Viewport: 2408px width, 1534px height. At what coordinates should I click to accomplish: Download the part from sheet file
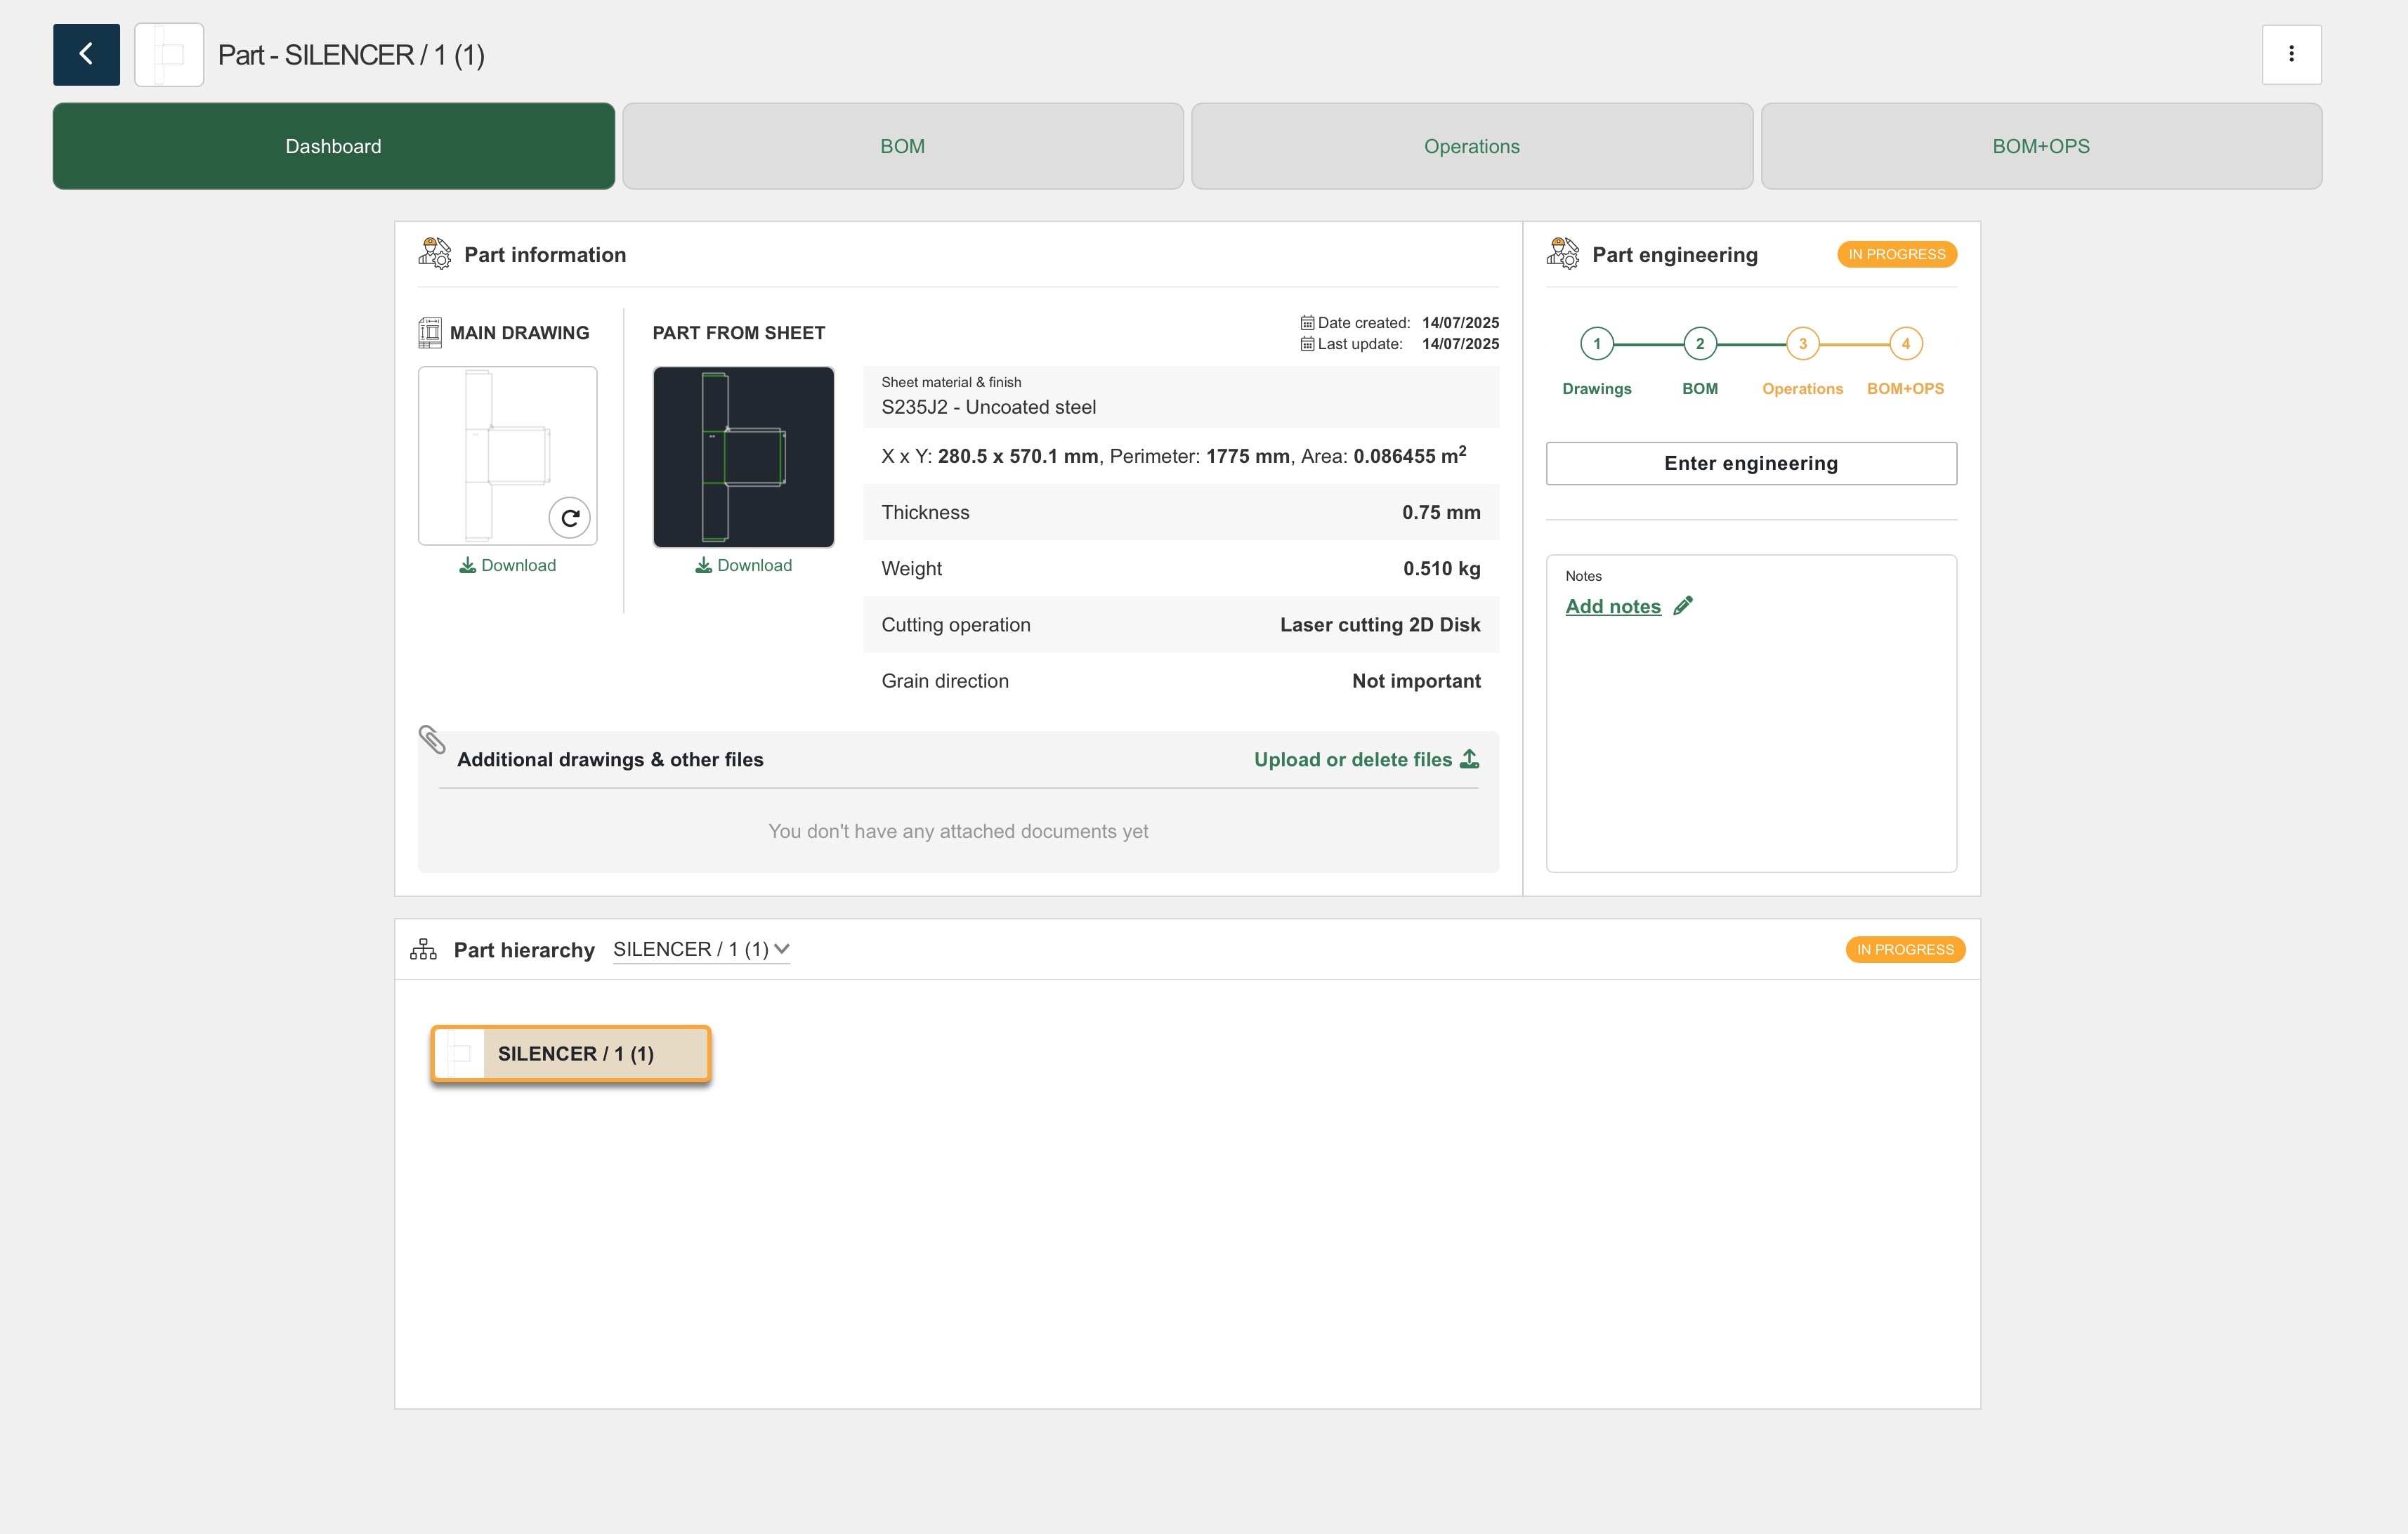(x=744, y=565)
